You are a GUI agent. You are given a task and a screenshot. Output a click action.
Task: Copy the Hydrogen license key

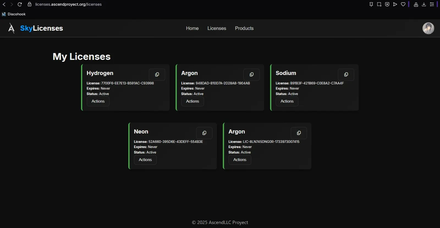coord(157,74)
